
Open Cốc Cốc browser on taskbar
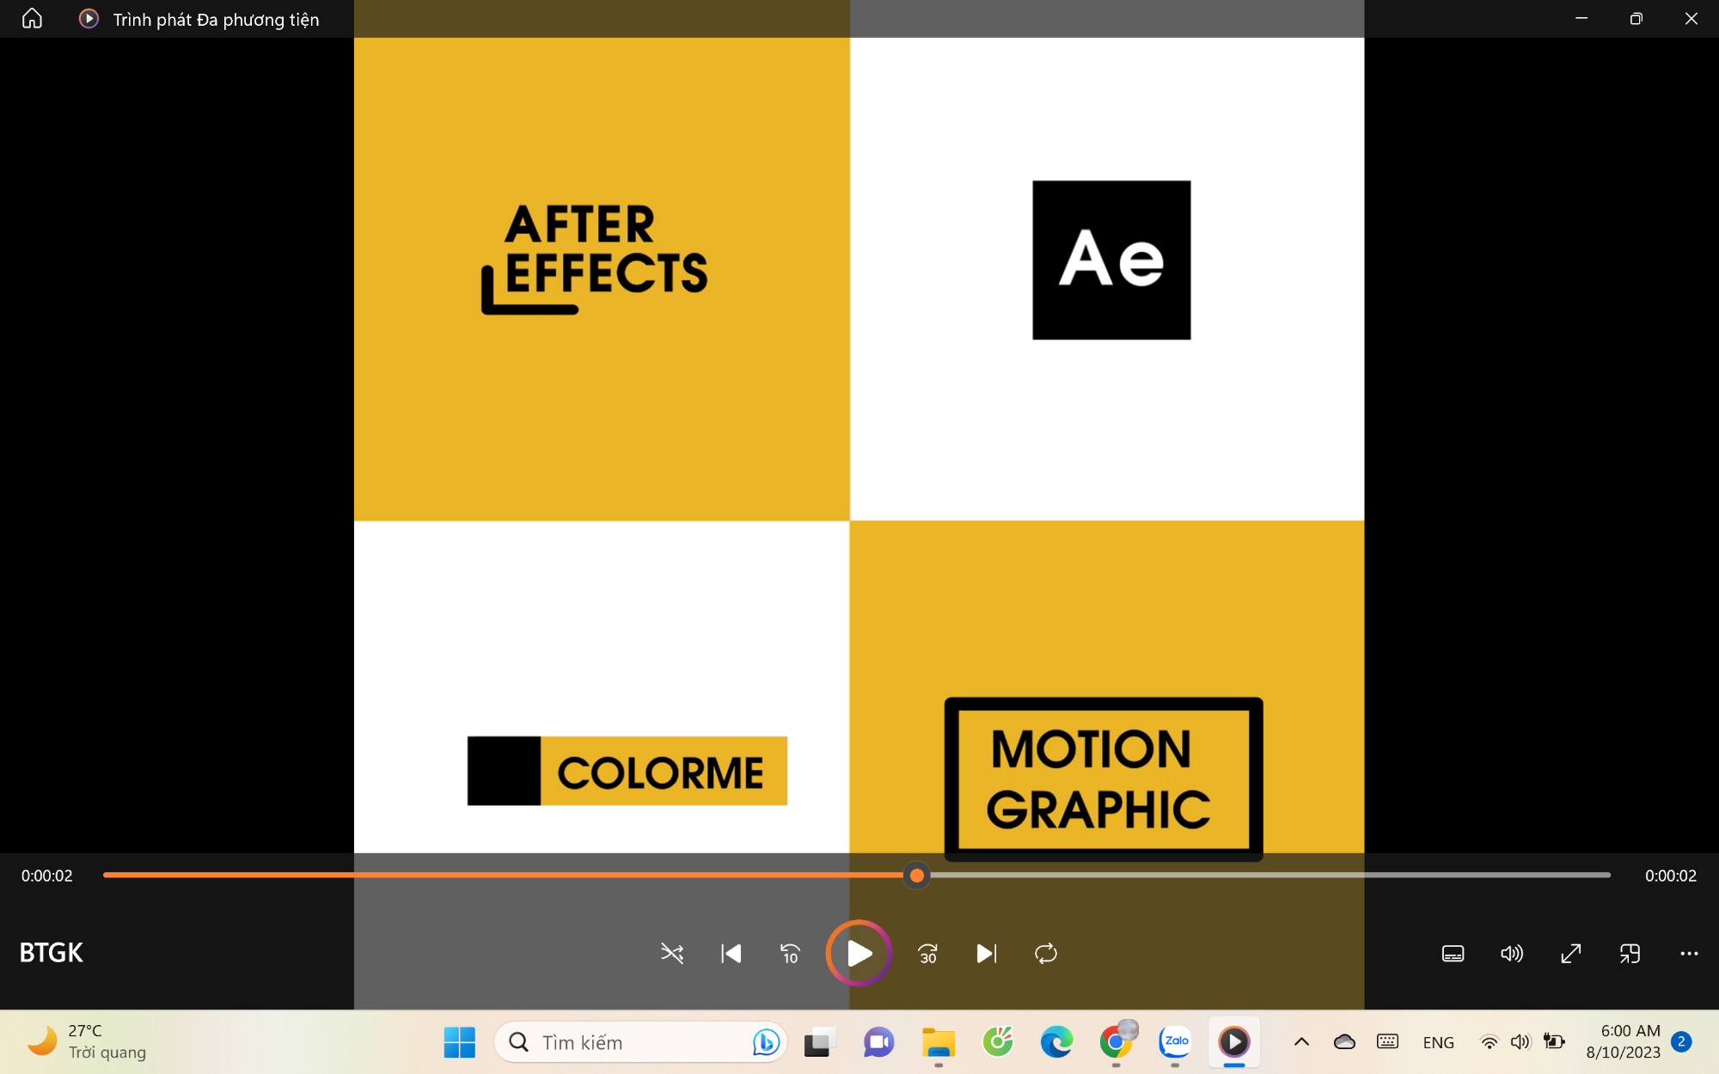tap(998, 1042)
